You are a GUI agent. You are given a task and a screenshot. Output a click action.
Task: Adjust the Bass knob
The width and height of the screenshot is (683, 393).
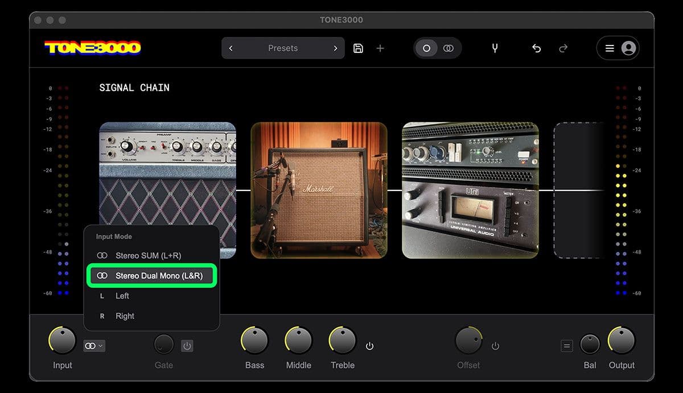pyautogui.click(x=254, y=341)
